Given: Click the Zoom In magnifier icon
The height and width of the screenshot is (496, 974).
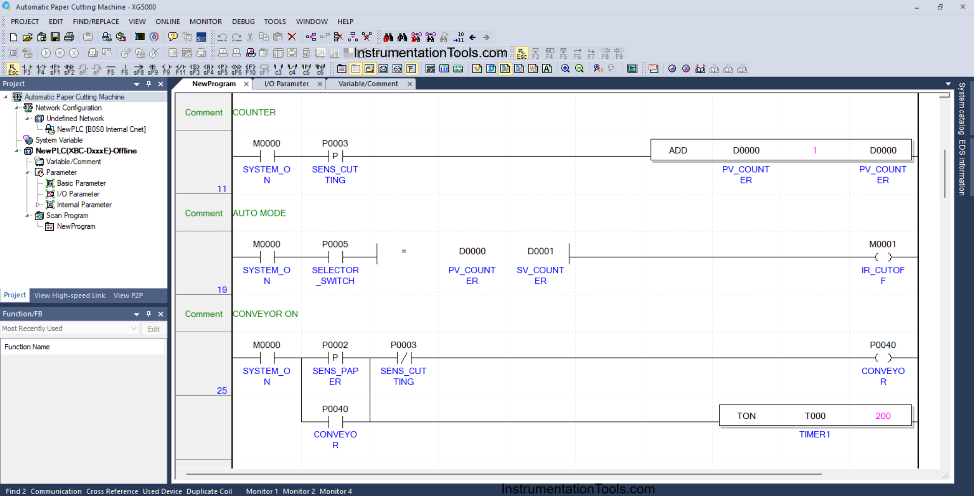Looking at the screenshot, I should [565, 68].
